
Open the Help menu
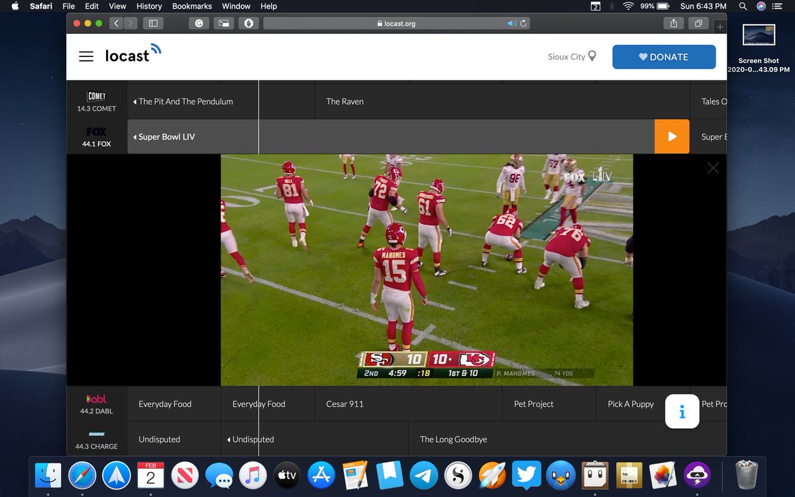[268, 6]
